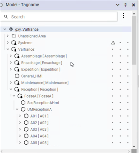Click the first status dot on FosseA row
The height and width of the screenshot is (153, 139).
point(112,96)
